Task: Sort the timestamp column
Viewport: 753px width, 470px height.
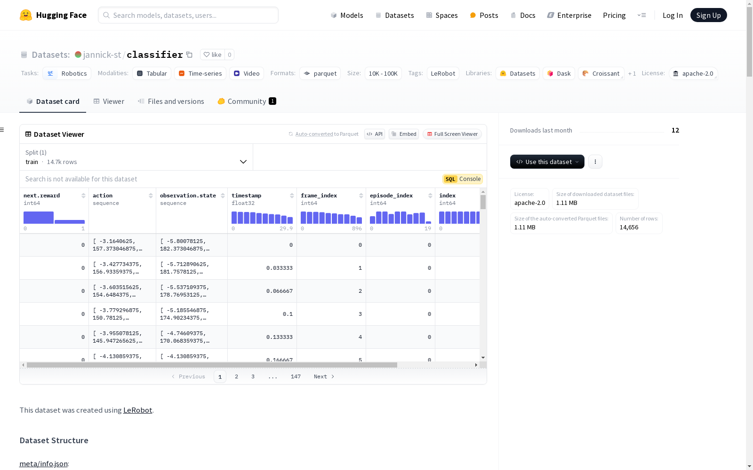Action: tap(292, 196)
